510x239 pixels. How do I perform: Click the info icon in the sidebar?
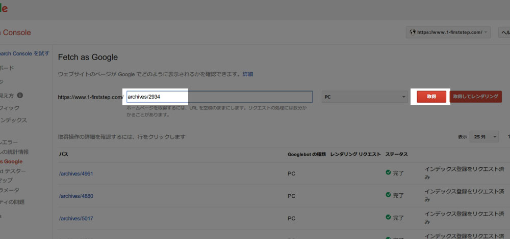(x=20, y=95)
